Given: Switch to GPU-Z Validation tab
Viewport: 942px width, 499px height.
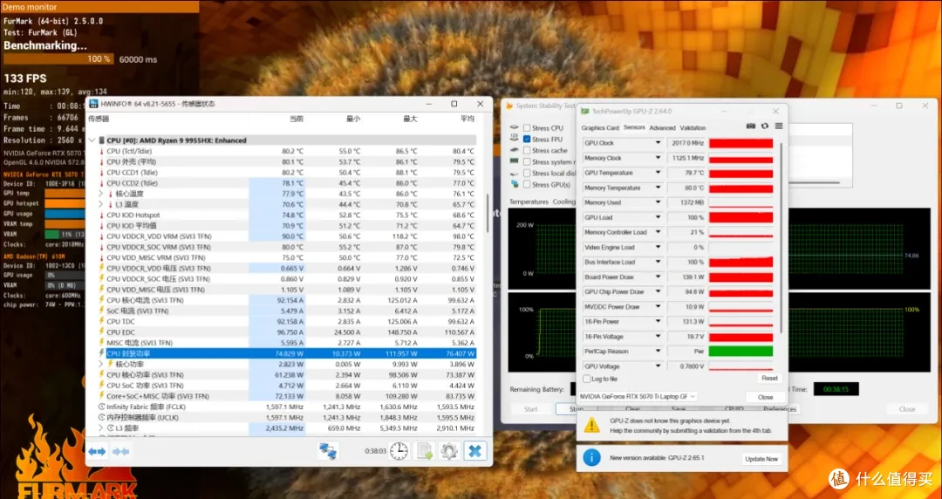Looking at the screenshot, I should tap(693, 128).
